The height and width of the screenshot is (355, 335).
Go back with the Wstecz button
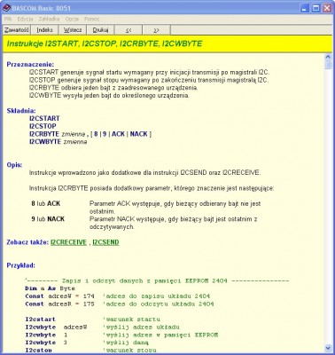click(x=73, y=30)
